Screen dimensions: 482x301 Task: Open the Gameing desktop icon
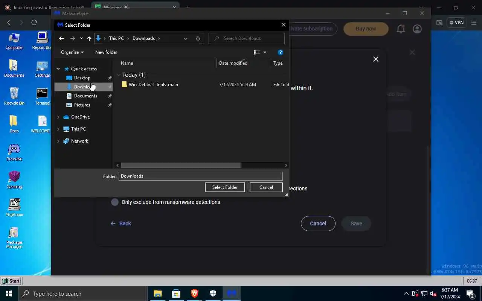(14, 180)
